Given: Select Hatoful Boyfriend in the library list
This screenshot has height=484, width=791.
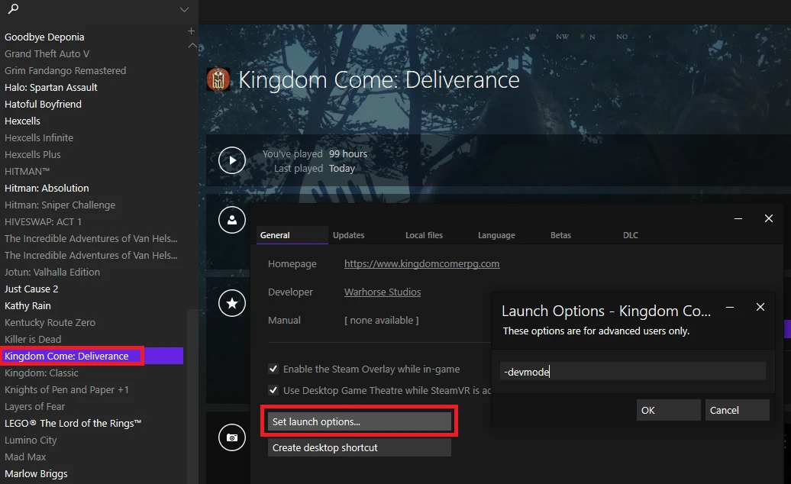Looking at the screenshot, I should click(43, 104).
